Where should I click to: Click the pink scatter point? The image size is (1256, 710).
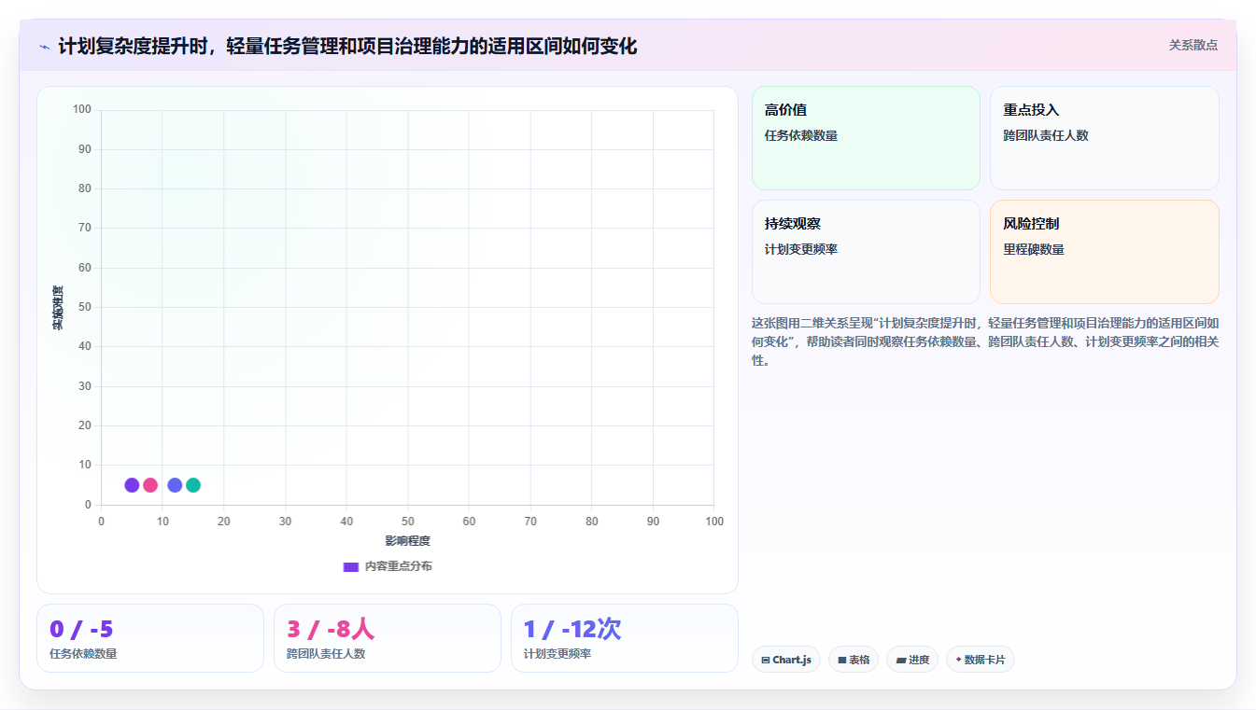tap(150, 485)
